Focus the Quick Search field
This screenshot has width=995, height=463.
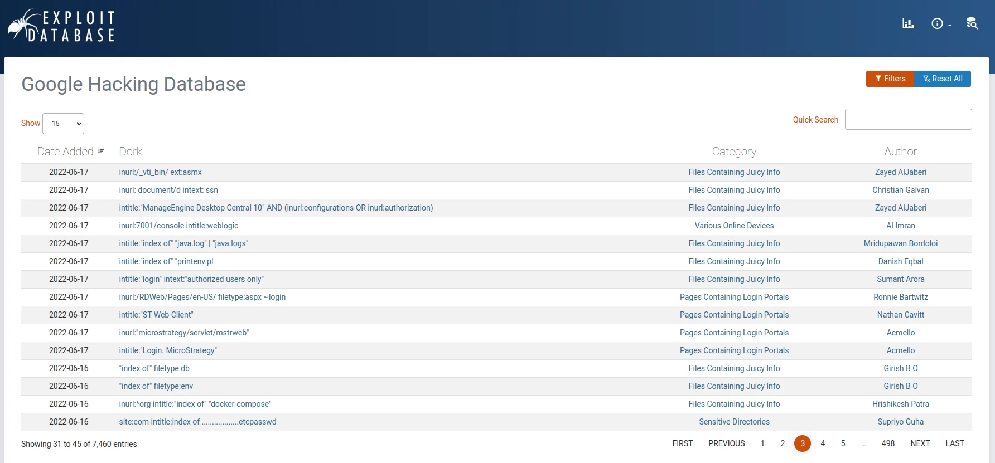click(908, 119)
